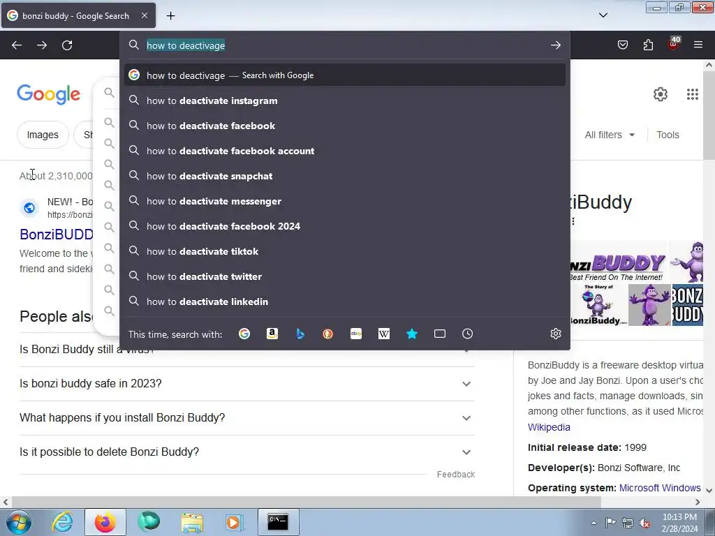Choose suggestion 'how to deactivate facebook 2024'
Screen dimensions: 715x536
click(x=345, y=226)
